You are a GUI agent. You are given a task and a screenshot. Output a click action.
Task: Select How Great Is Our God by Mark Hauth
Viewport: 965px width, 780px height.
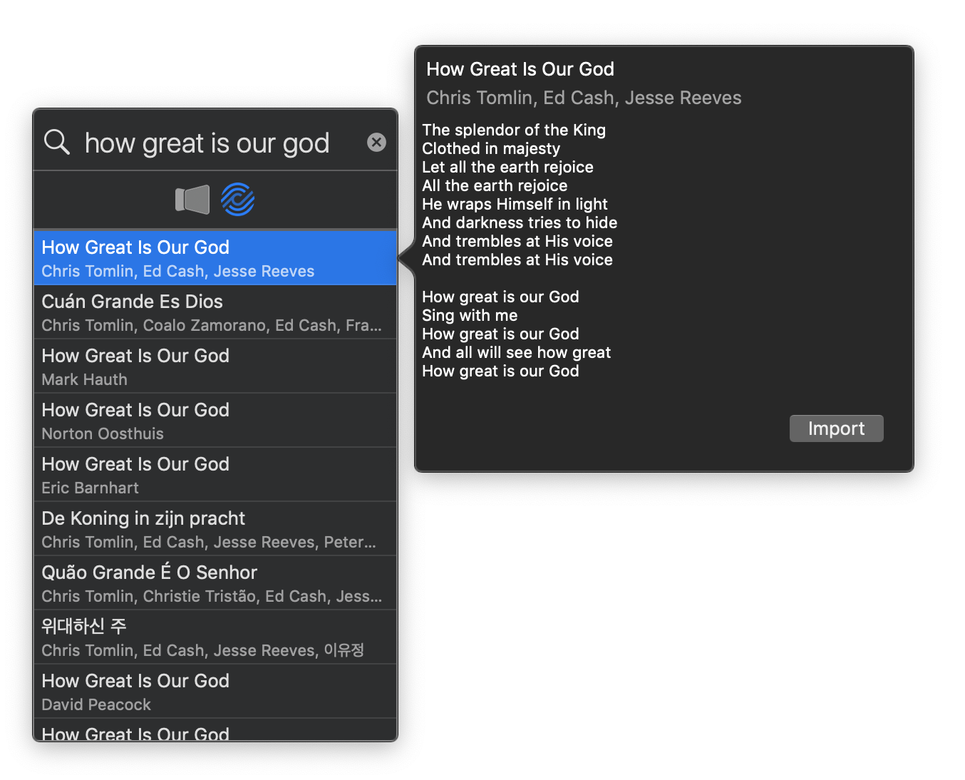coord(215,366)
